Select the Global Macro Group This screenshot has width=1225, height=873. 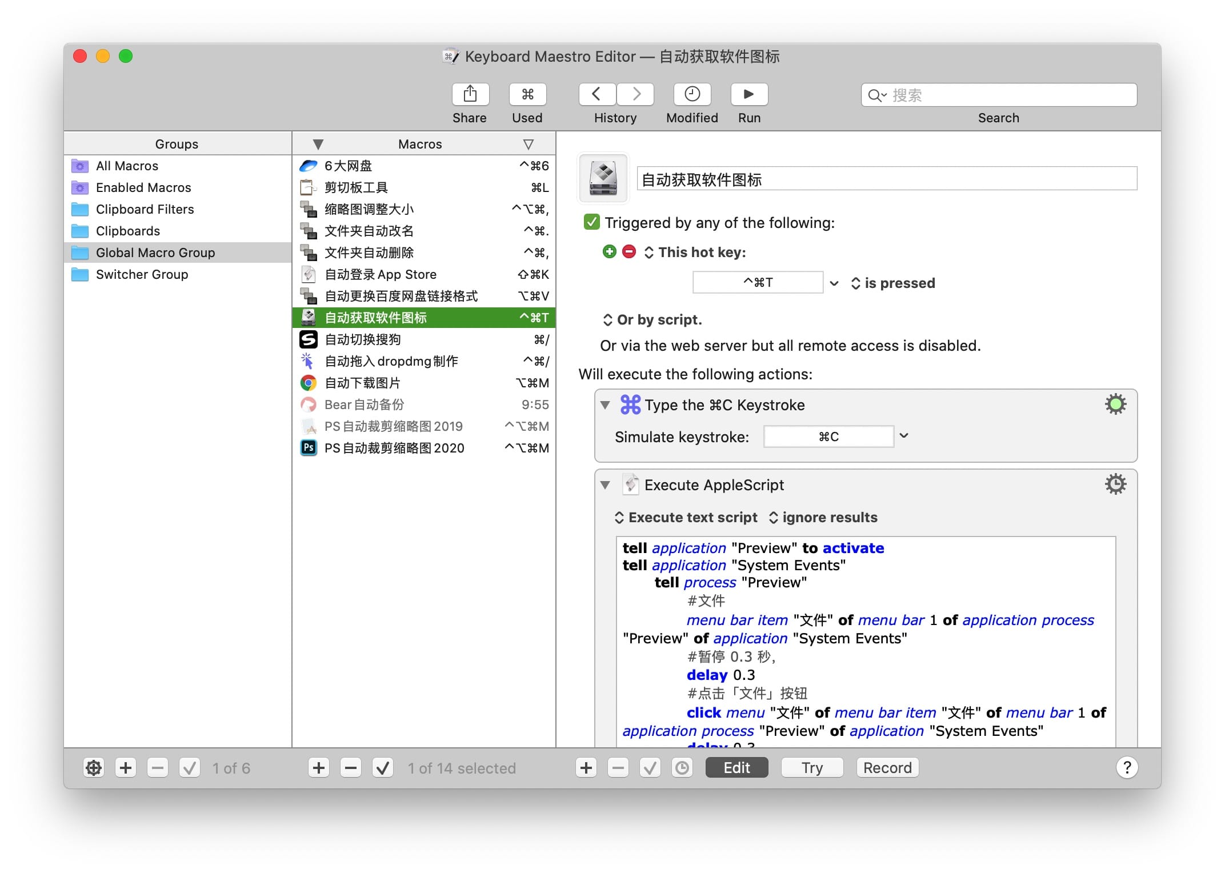(178, 253)
